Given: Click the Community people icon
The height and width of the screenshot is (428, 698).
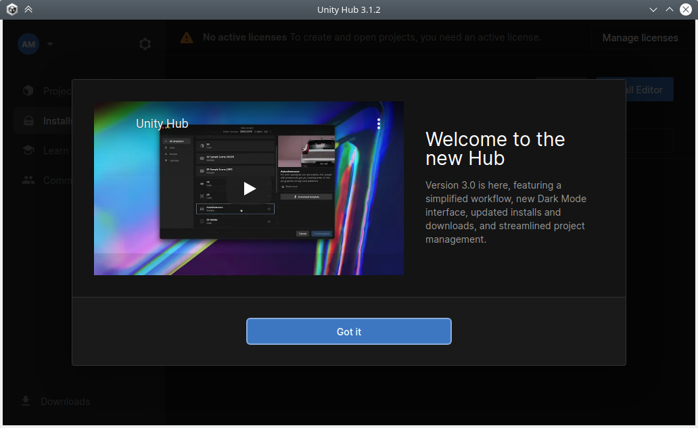Looking at the screenshot, I should click(28, 180).
